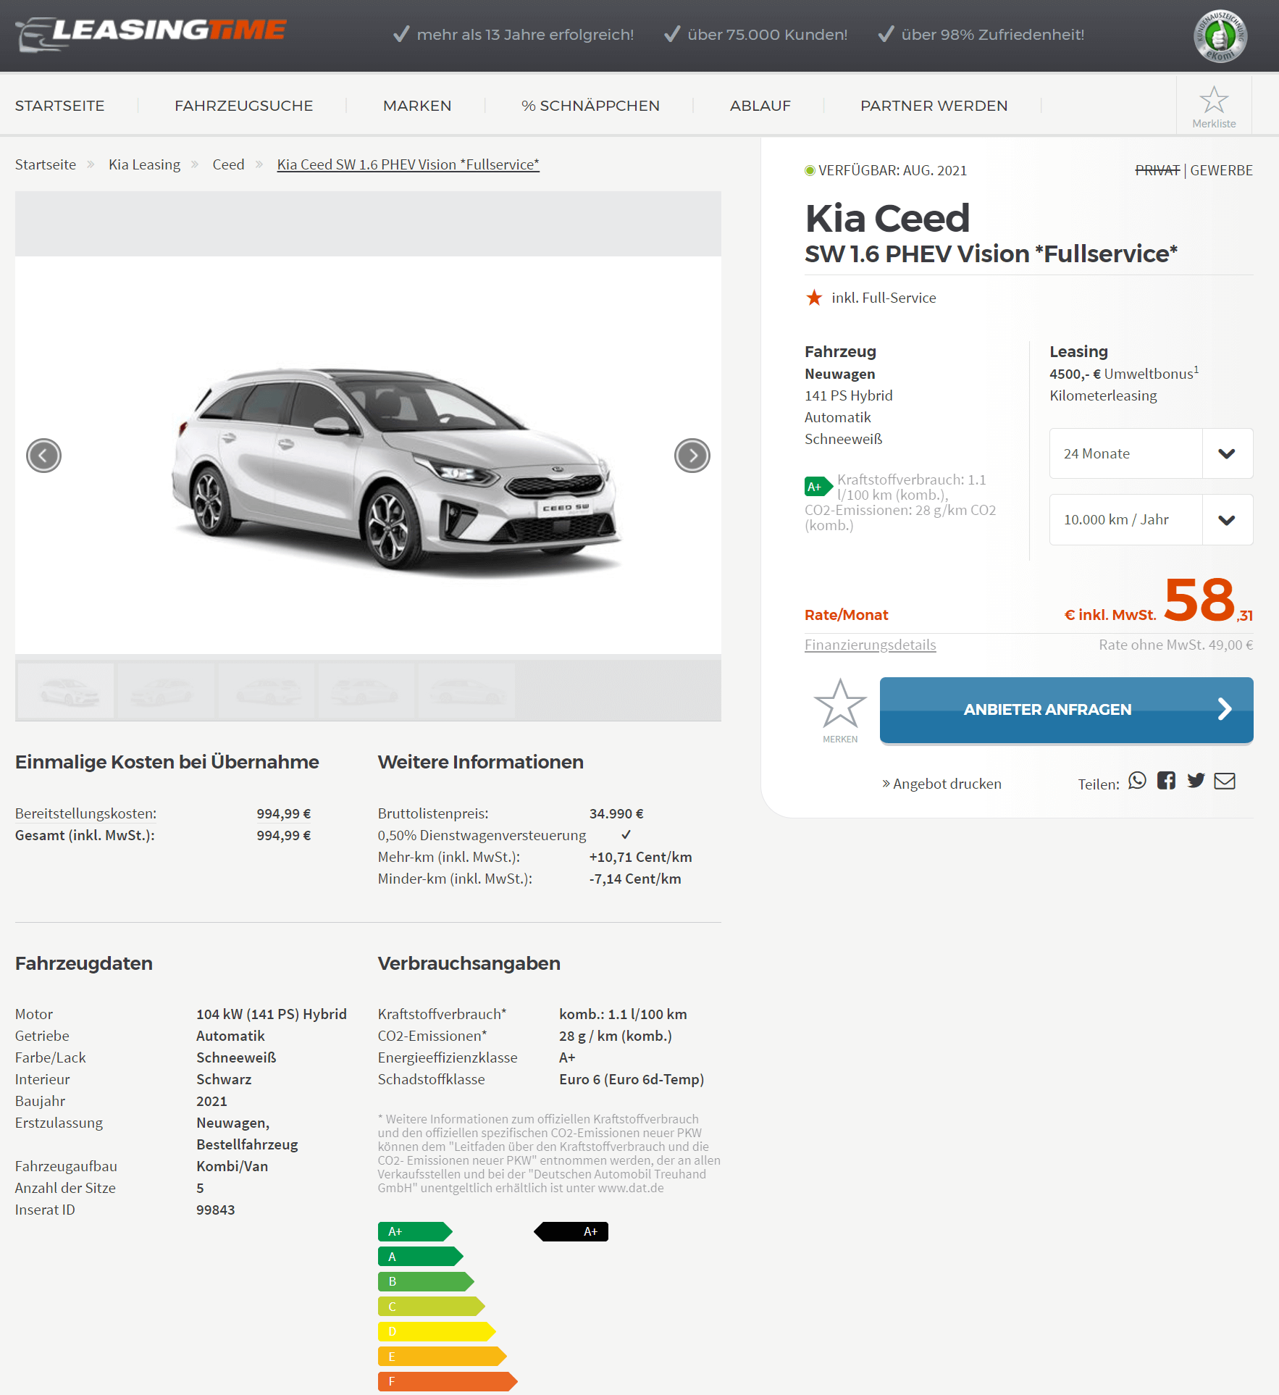
Task: Click the orange Full-Service star icon
Action: (814, 298)
